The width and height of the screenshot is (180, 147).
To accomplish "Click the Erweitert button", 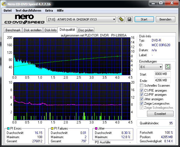I will (160, 114).
